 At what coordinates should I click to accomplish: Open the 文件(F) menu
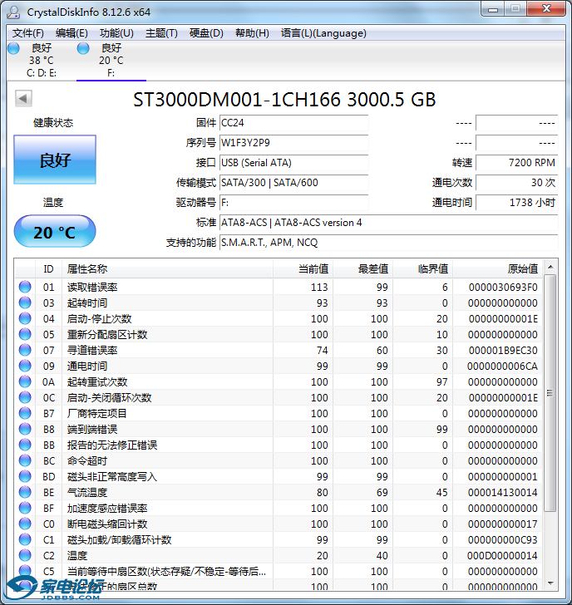click(x=27, y=33)
